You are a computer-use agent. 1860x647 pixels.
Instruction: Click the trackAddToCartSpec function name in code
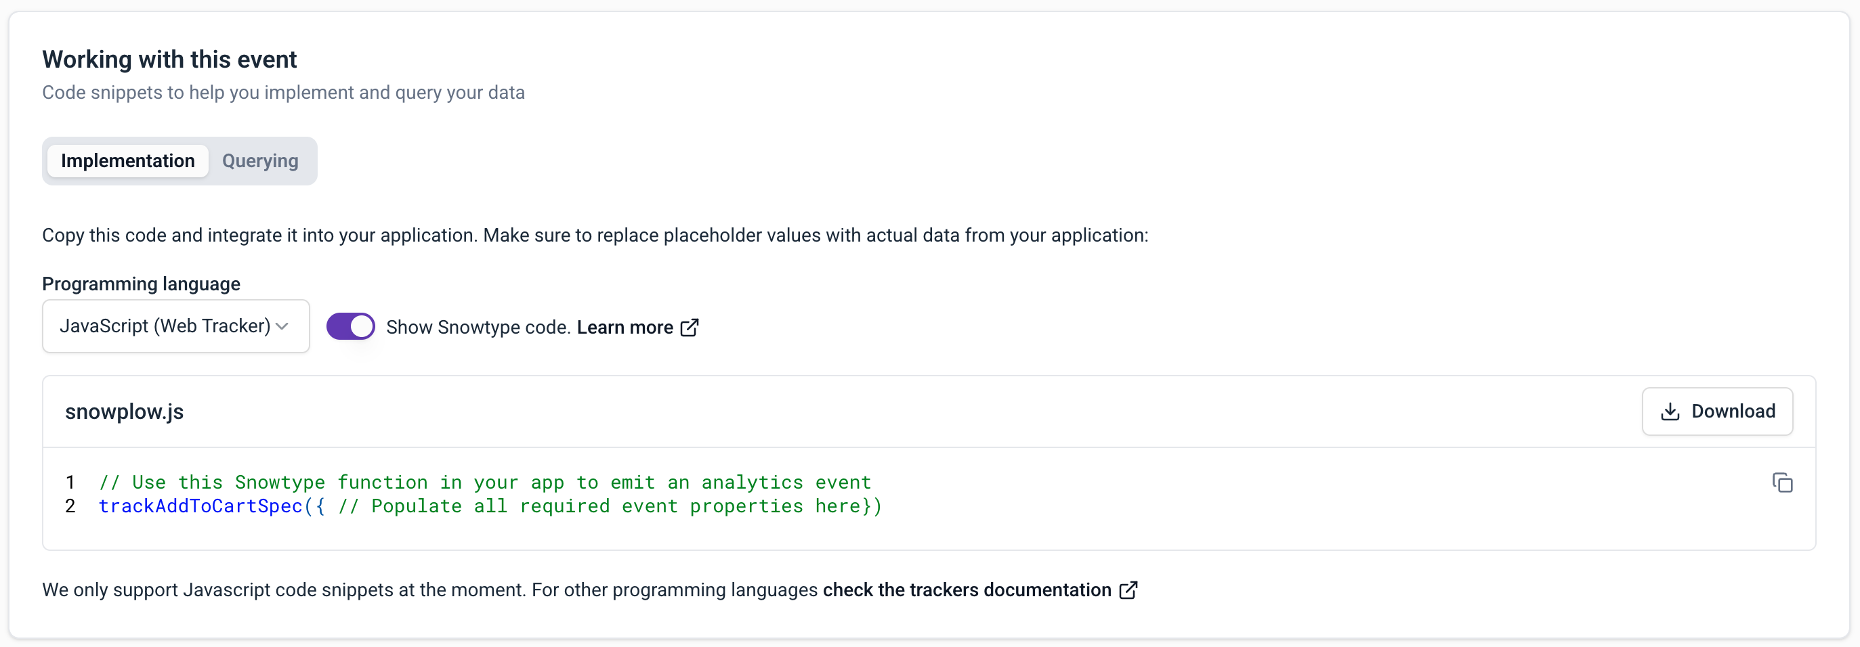point(200,506)
